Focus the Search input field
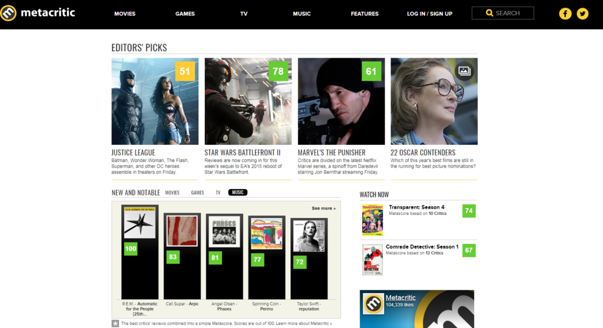The image size is (603, 328). tap(503, 13)
